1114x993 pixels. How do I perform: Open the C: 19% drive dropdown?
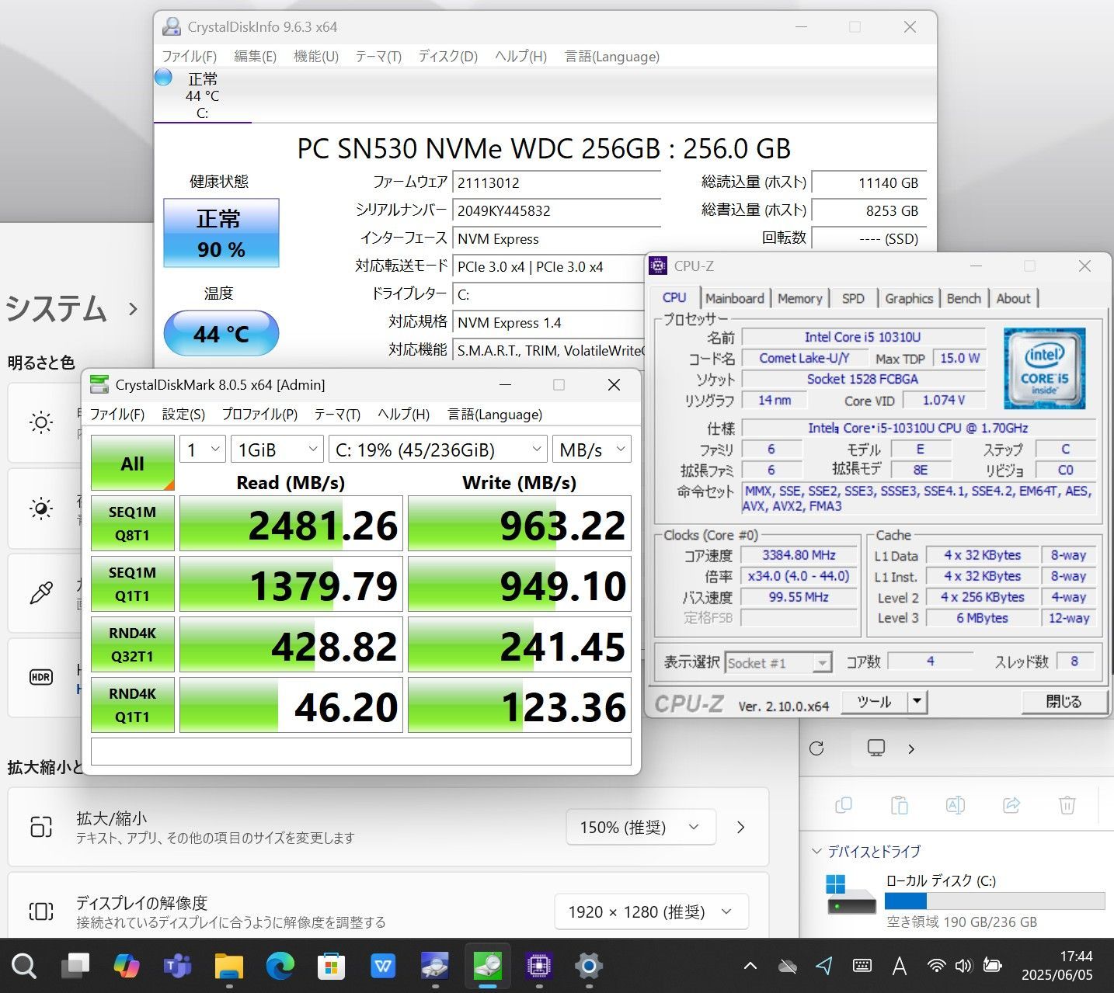(x=438, y=449)
